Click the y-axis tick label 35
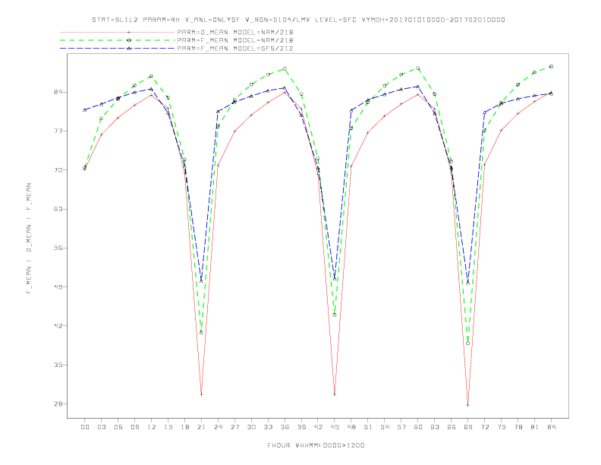Screen dimensions: 601x465 [x=58, y=365]
